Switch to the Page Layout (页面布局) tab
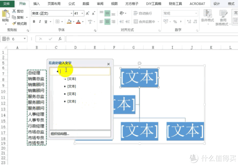The height and width of the screenshot is (165, 238). click(54, 4)
